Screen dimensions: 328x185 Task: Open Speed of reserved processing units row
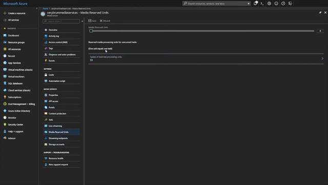[x=206, y=59]
